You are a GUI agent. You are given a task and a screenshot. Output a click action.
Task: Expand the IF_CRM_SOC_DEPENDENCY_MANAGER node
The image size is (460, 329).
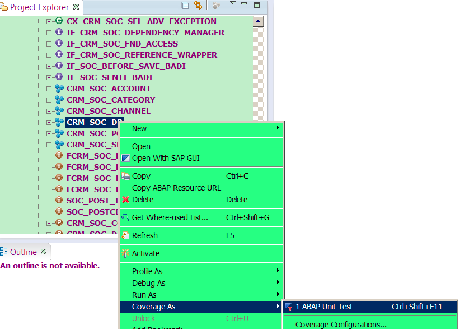pos(49,33)
